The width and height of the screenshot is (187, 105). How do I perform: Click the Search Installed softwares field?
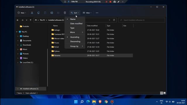141,20
